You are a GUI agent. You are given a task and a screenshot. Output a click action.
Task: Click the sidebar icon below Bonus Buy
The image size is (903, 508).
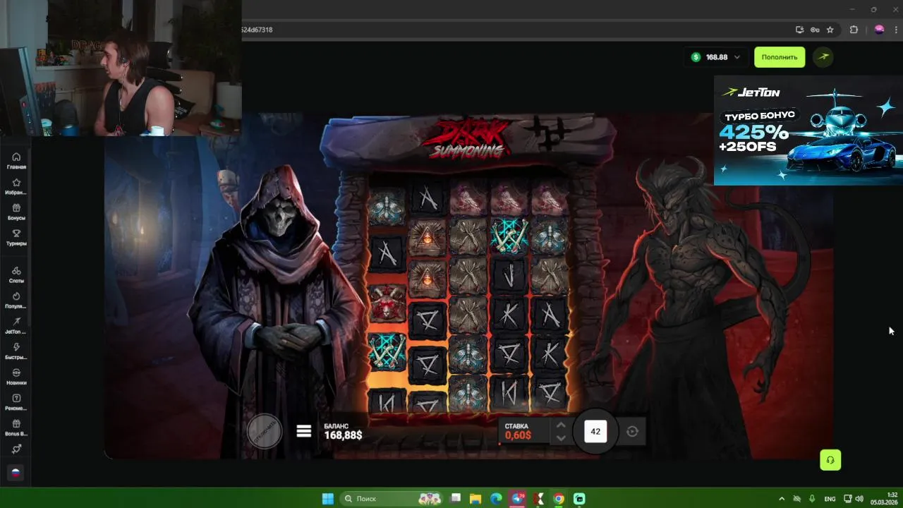click(16, 449)
